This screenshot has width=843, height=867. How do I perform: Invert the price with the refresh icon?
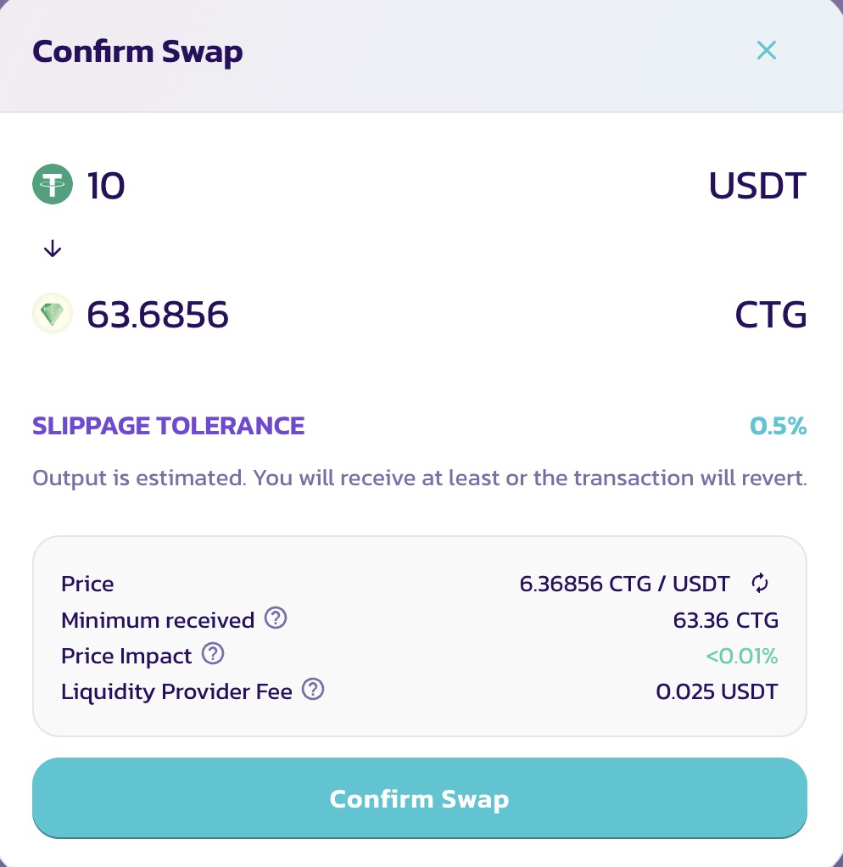(760, 583)
